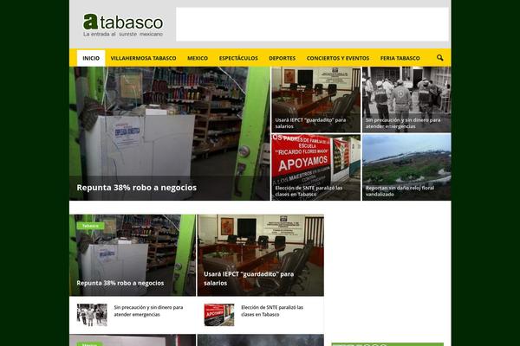Go to the MEXICO section
Viewport: 520px width, 346px height.
click(198, 58)
